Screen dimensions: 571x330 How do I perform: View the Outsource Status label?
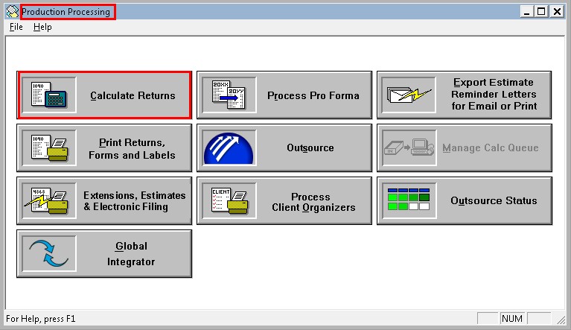[x=494, y=200]
